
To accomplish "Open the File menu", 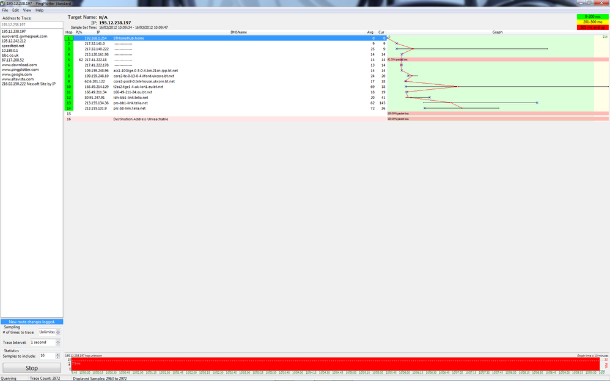I will 5,10.
